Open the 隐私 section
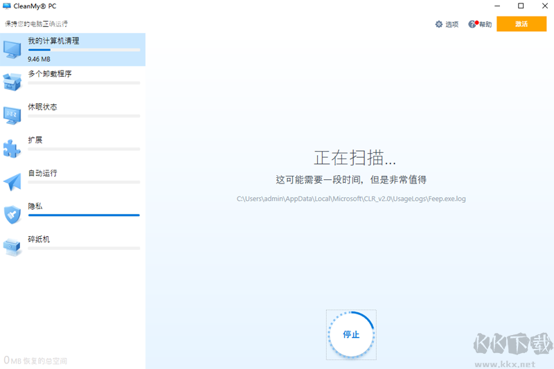 tap(73, 215)
